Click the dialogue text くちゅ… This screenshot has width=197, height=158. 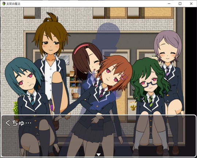coord(18,123)
